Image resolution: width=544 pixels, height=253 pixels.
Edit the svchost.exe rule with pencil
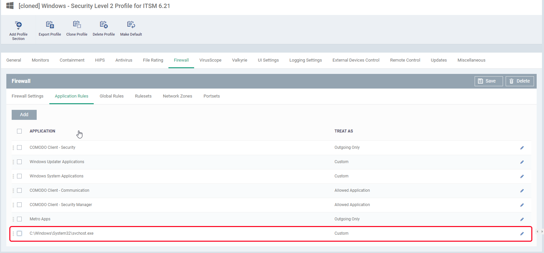(522, 234)
